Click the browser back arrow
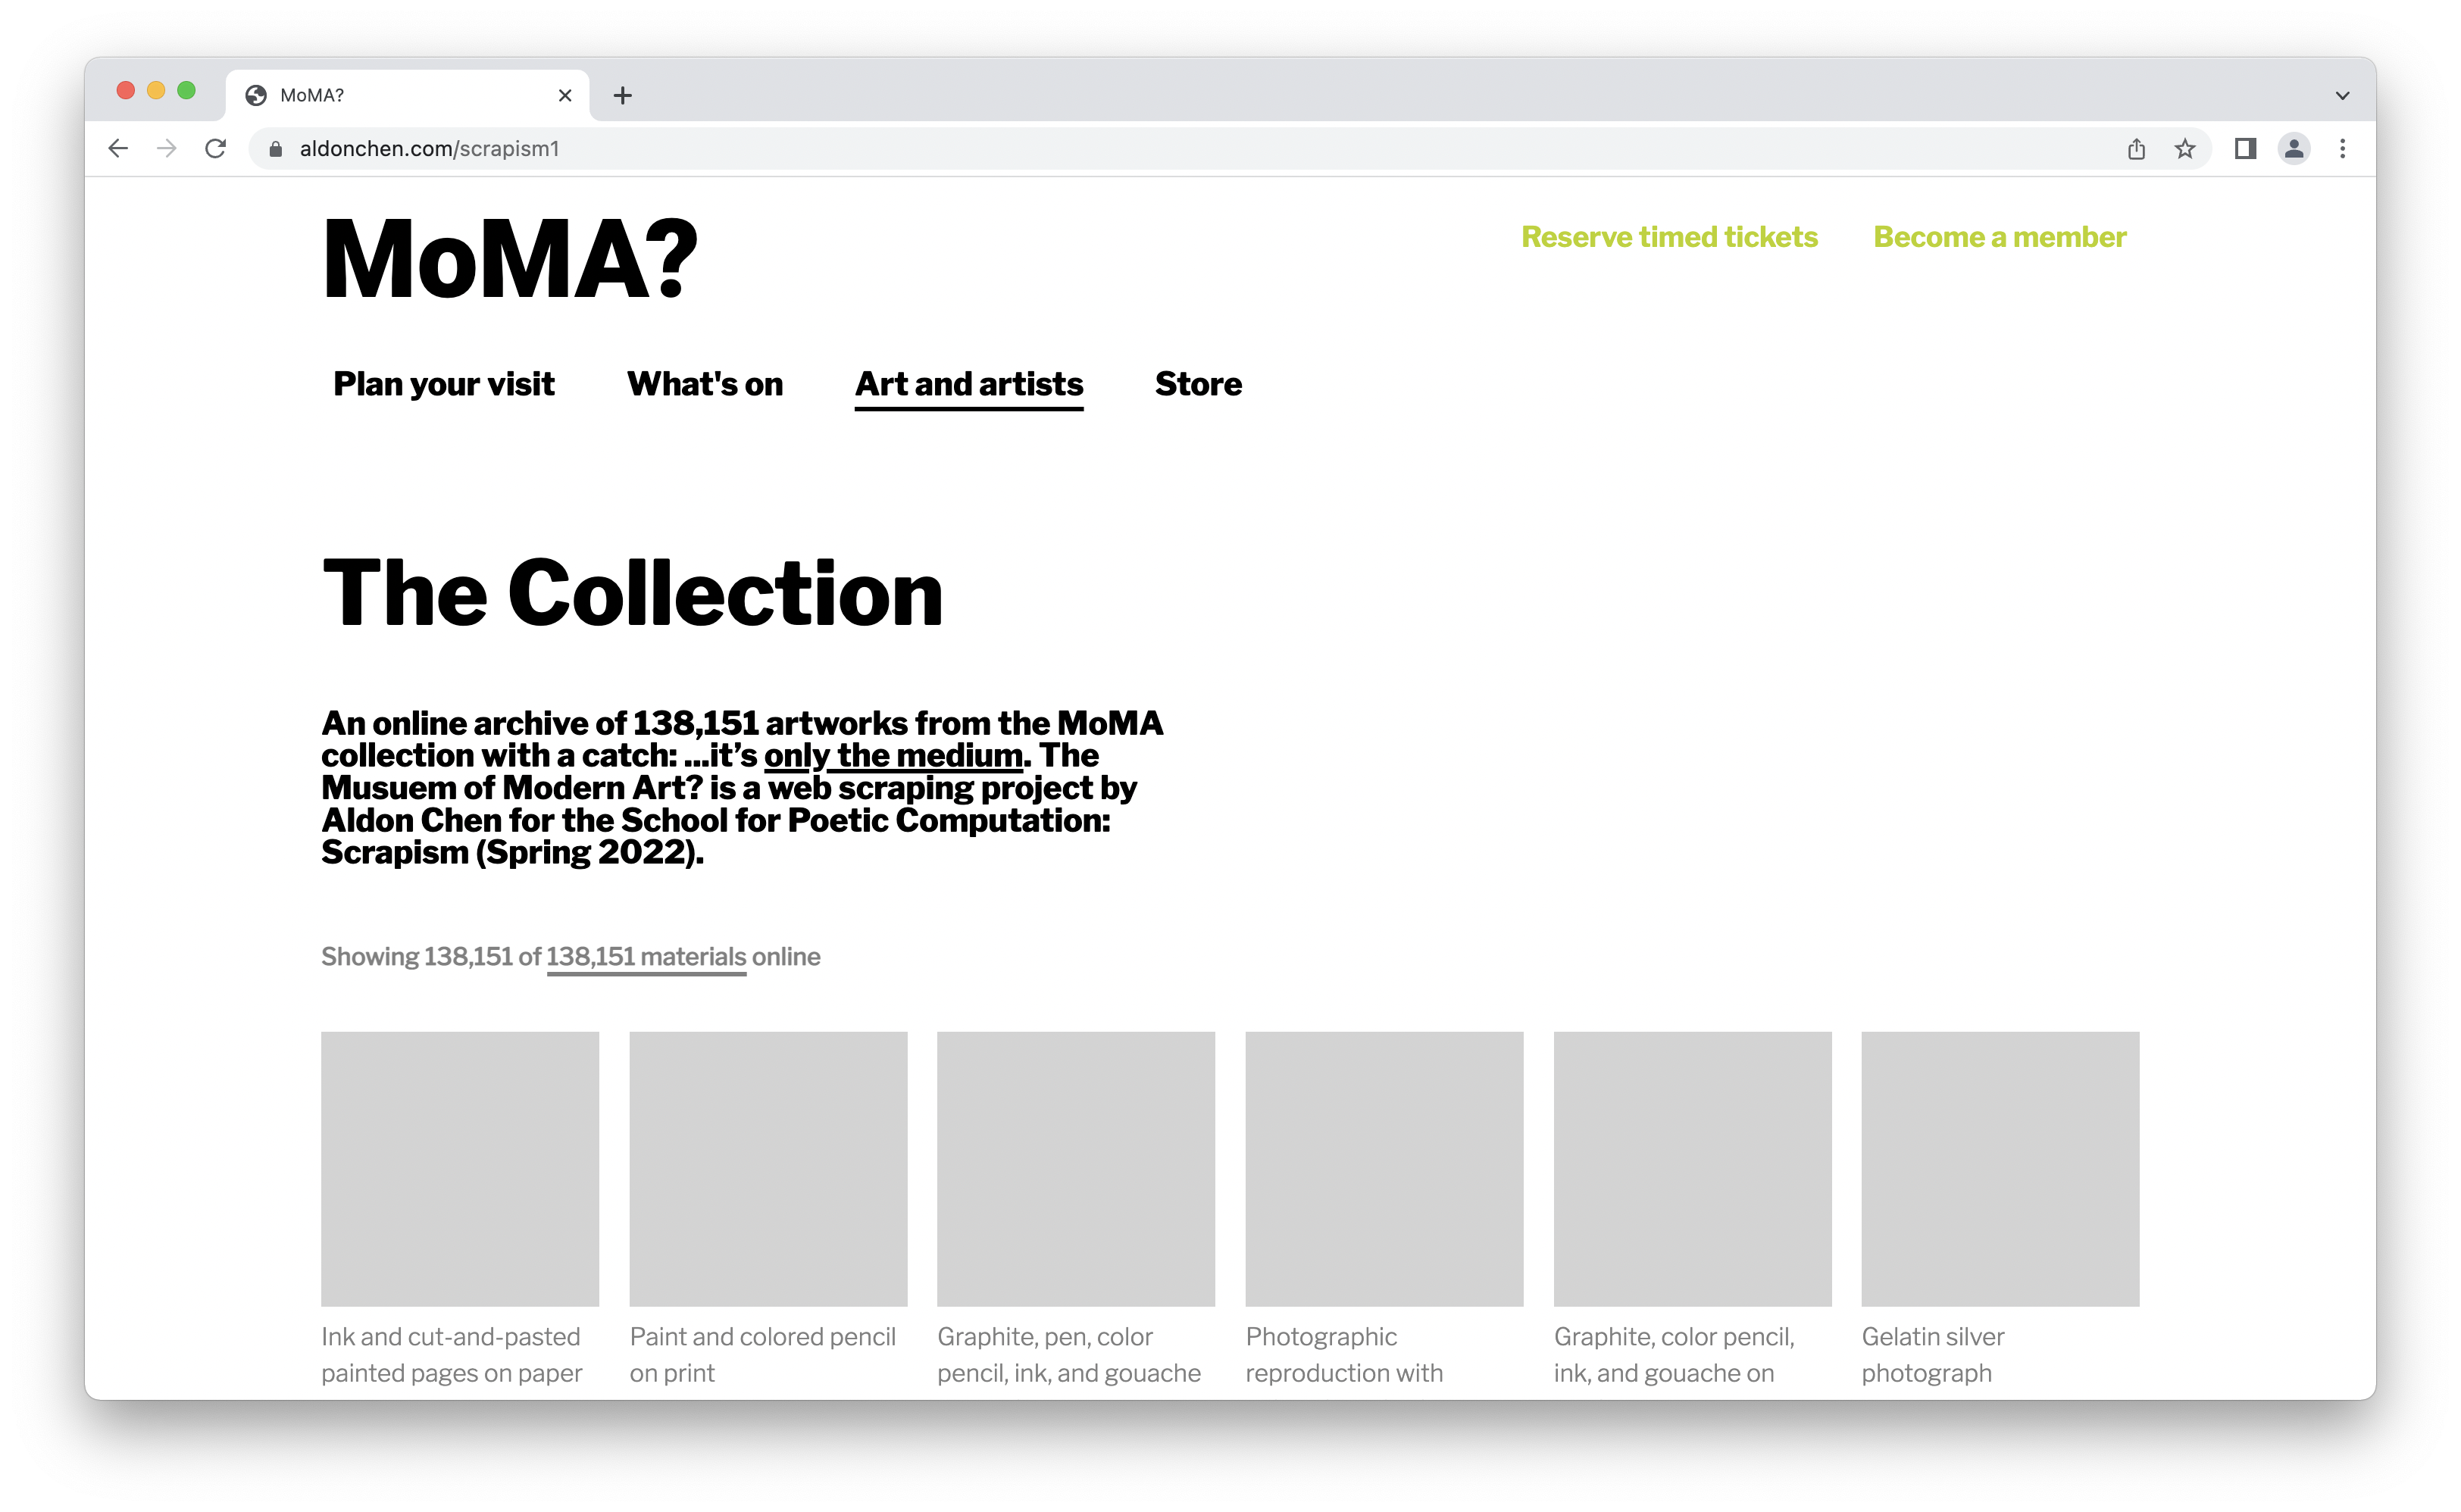 pos(118,149)
